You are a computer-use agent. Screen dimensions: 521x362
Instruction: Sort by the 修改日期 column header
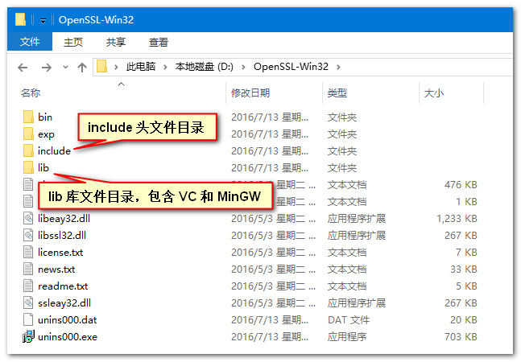(x=250, y=93)
